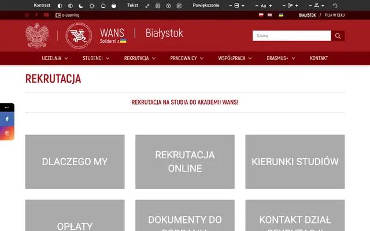Click the letter spacing icon
This screenshot has width=370, height=231.
click(317, 5)
